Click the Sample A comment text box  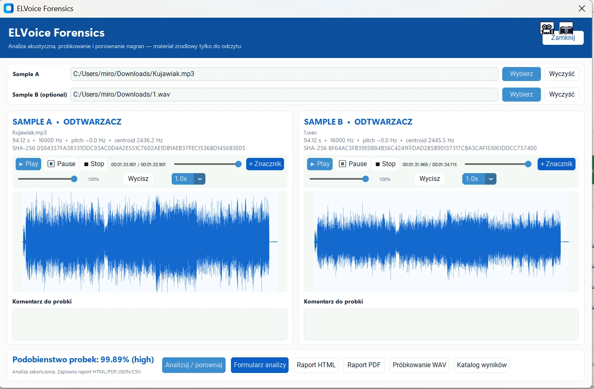(150, 324)
